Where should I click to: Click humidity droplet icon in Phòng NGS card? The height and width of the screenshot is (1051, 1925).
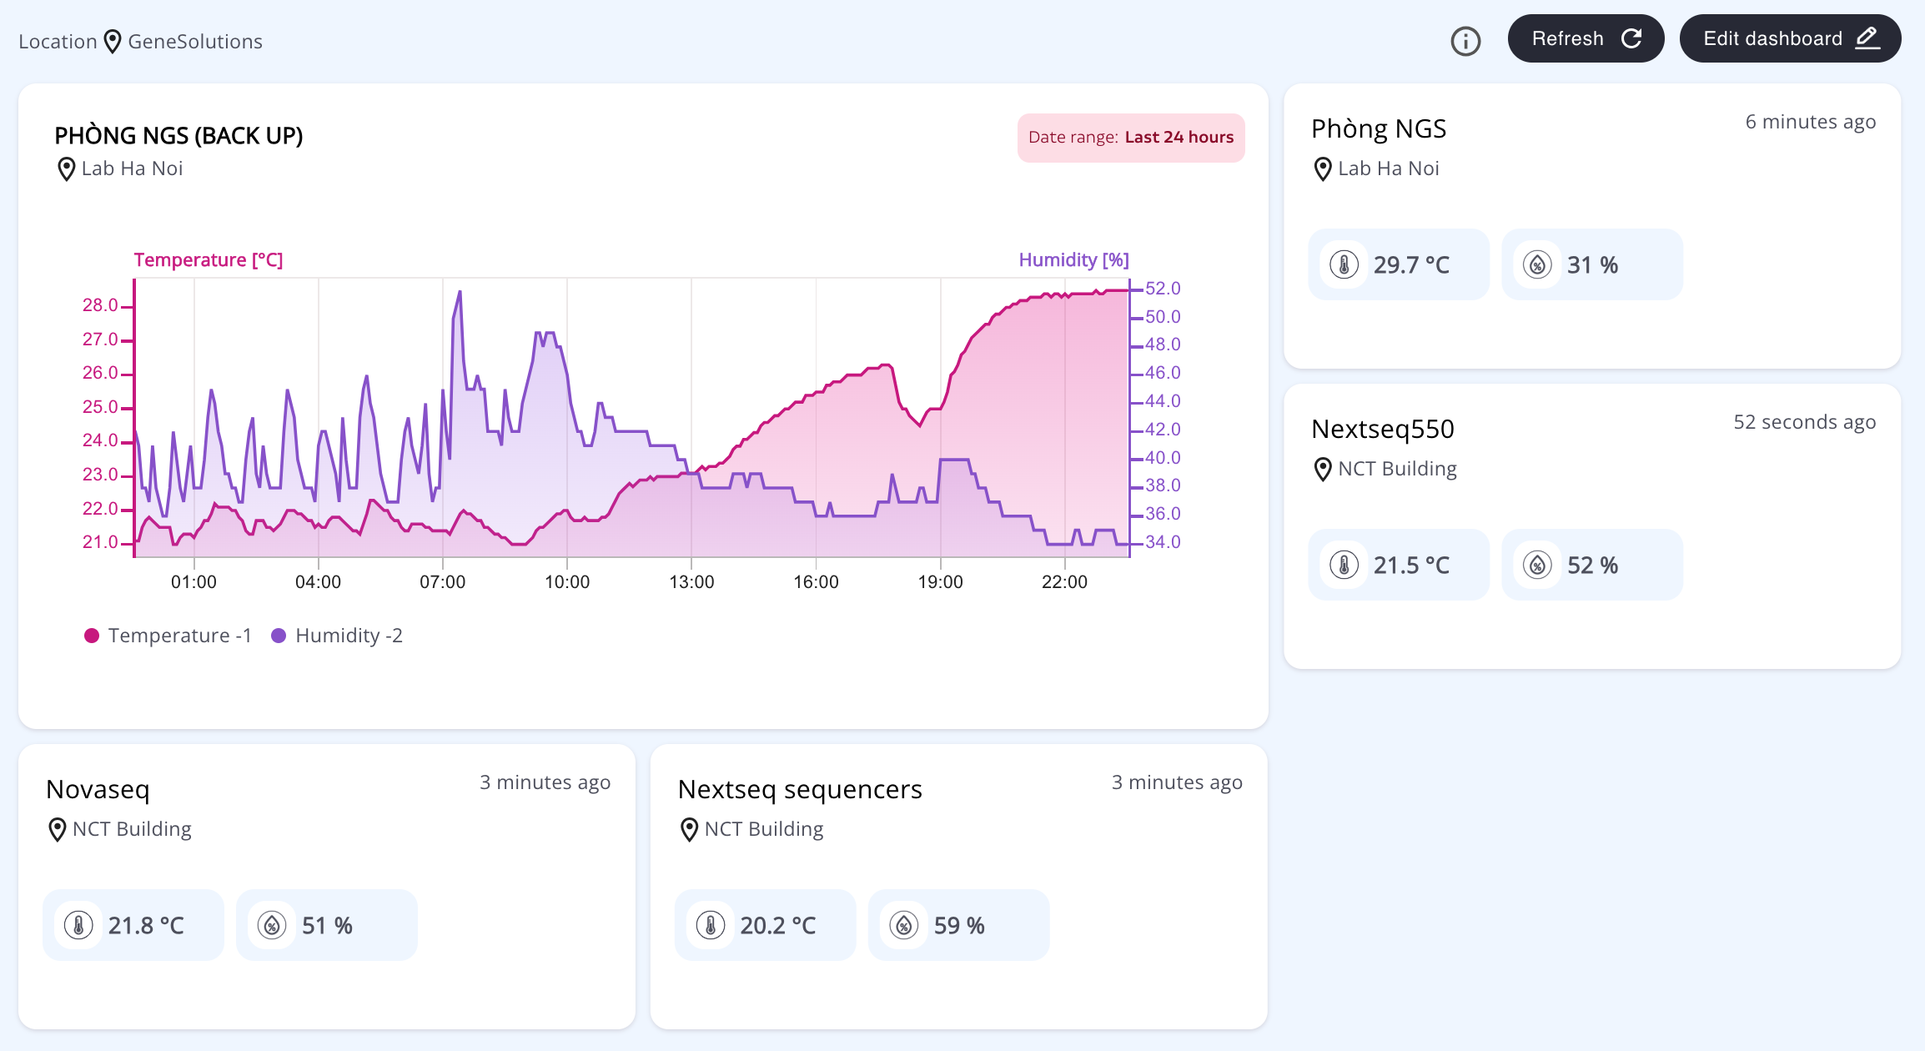point(1537,265)
